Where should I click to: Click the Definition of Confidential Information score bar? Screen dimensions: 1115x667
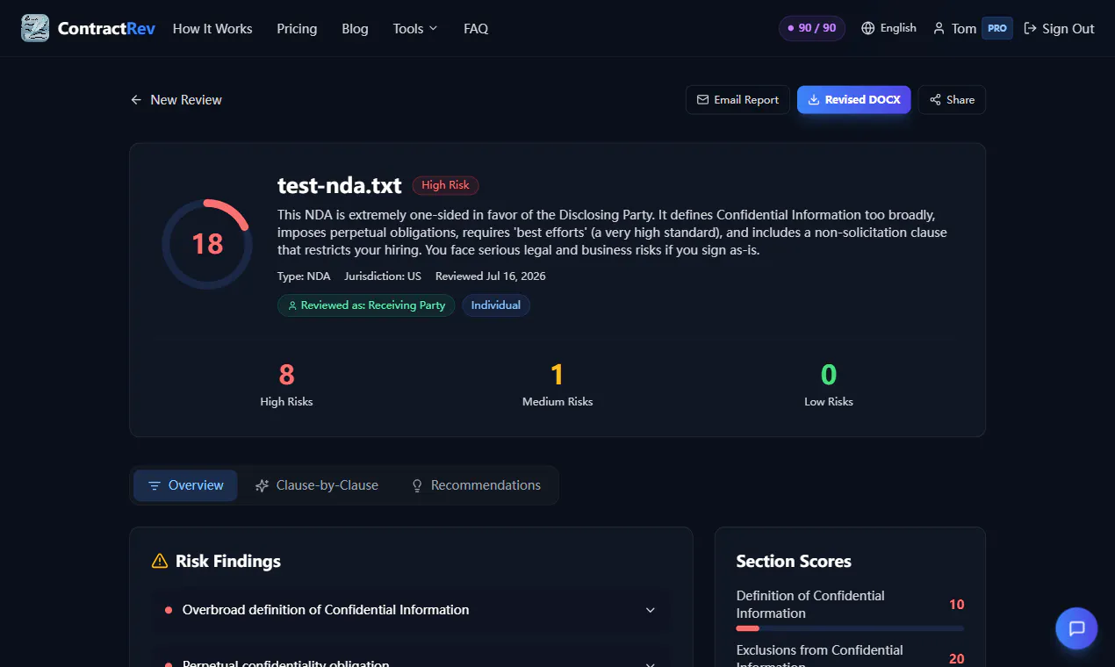[x=850, y=628]
